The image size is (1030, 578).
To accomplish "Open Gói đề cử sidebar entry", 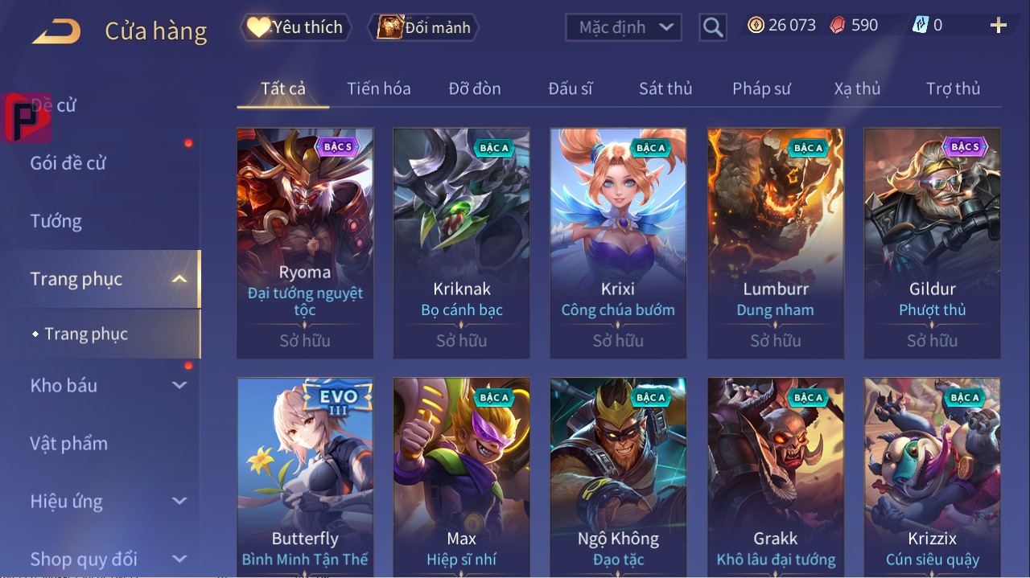I will tap(68, 163).
